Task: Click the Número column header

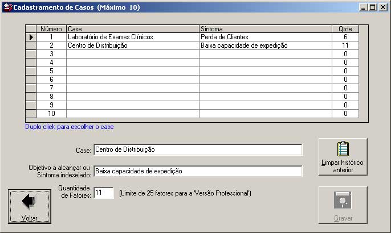Action: [x=51, y=28]
